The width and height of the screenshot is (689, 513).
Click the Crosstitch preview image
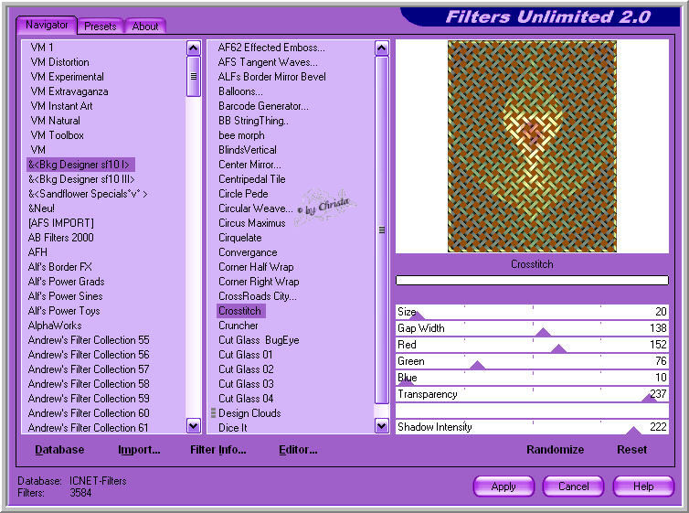coord(532,146)
